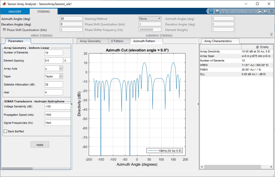Click the scissors Cut icon

click(x=229, y=11)
